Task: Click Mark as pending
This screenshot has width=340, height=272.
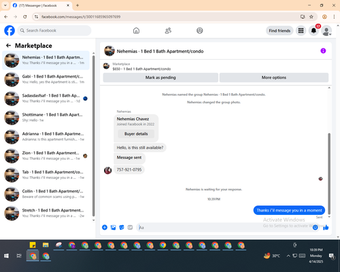Action: (x=160, y=78)
